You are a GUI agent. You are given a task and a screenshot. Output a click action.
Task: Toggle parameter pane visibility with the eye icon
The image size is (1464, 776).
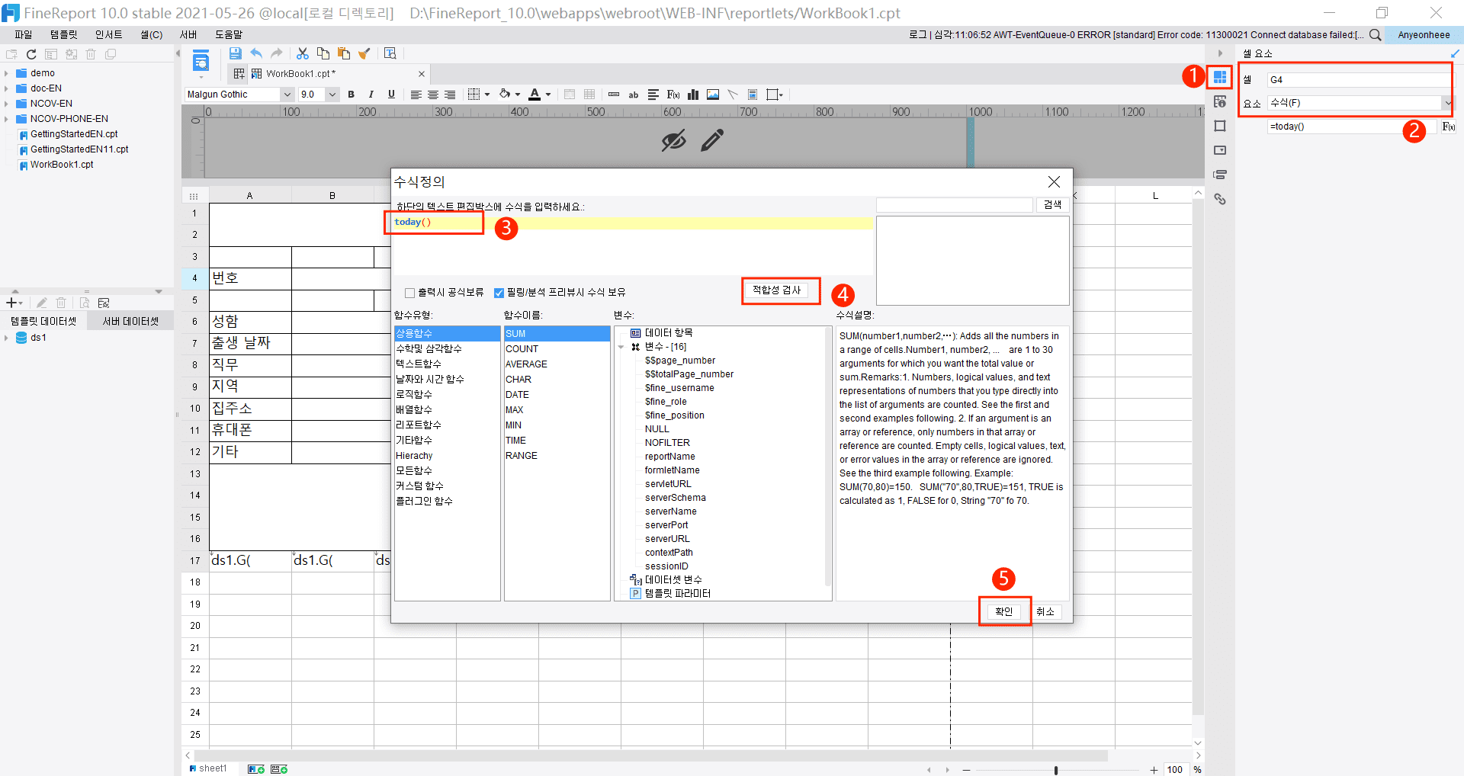pyautogui.click(x=673, y=140)
